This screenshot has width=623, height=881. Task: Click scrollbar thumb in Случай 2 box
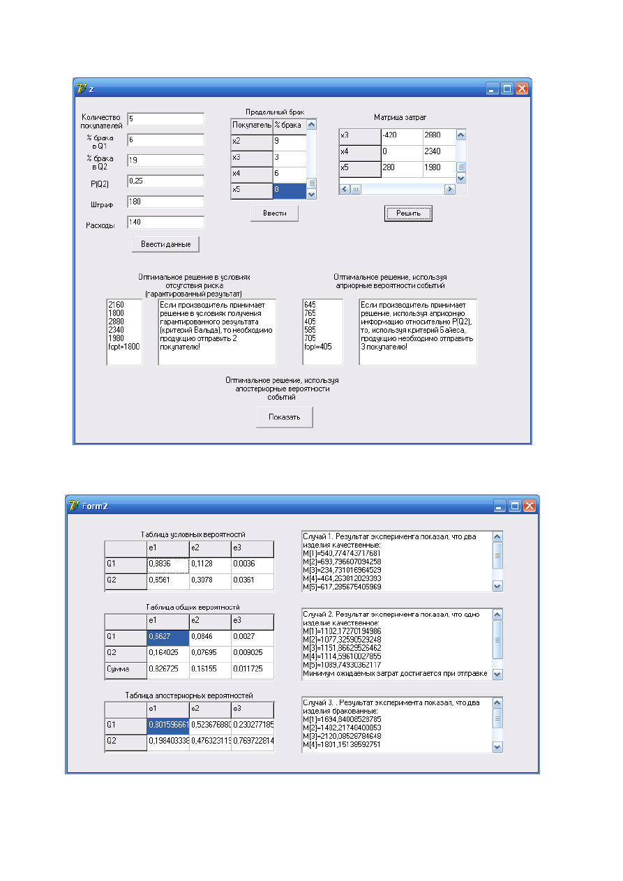(497, 640)
